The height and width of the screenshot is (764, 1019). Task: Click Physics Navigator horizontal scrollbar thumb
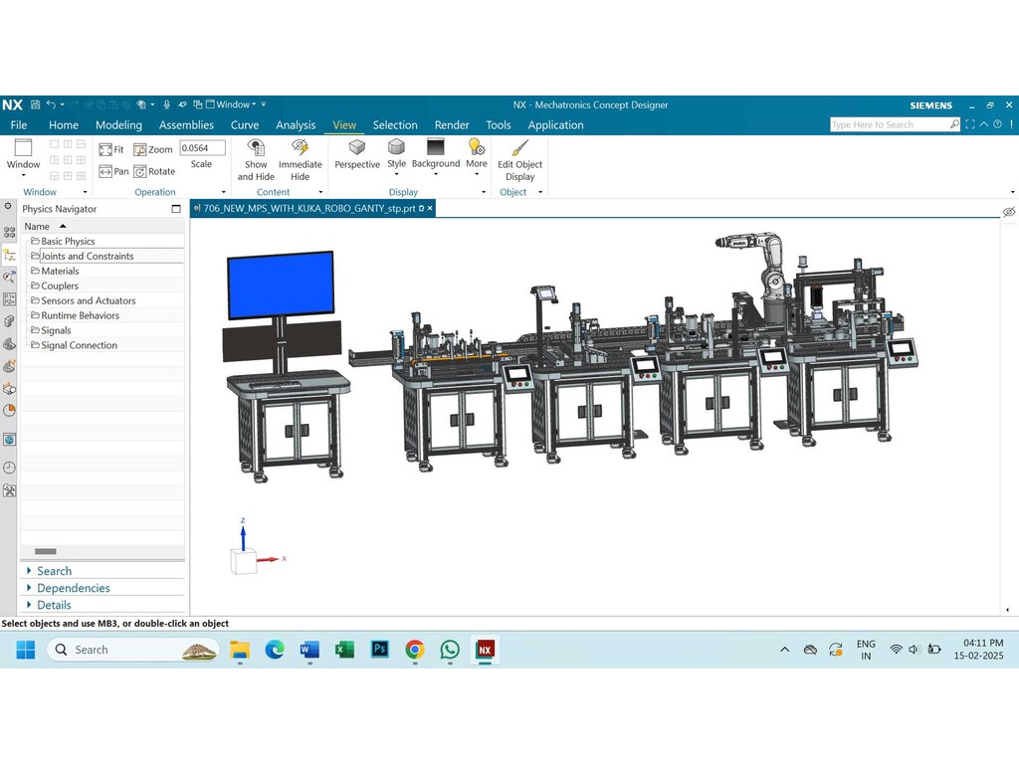(46, 551)
